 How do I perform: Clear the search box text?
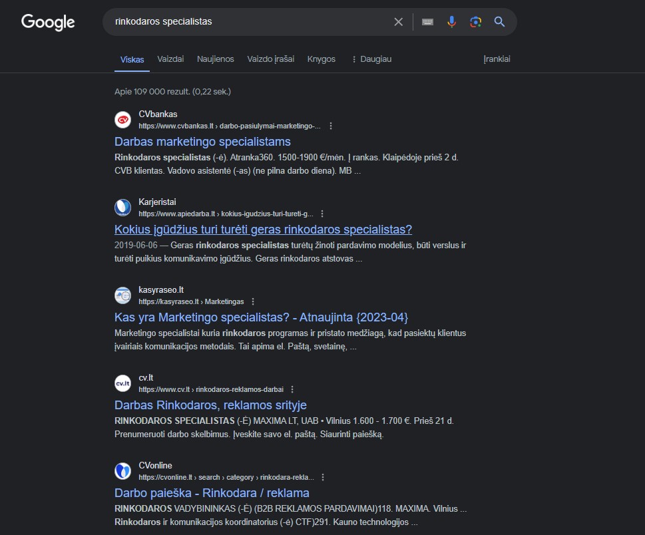point(398,22)
